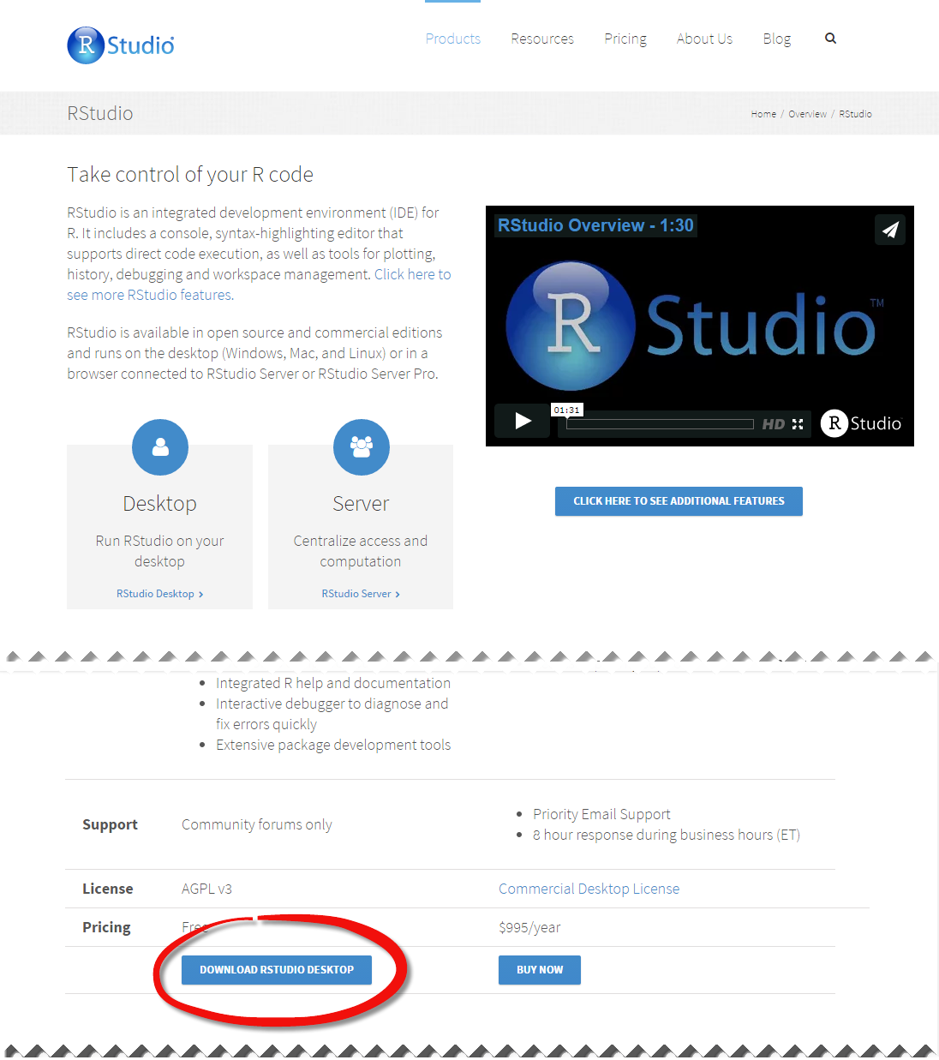Play the RStudio Overview video
The width and height of the screenshot is (939, 1060).
pyautogui.click(x=522, y=421)
